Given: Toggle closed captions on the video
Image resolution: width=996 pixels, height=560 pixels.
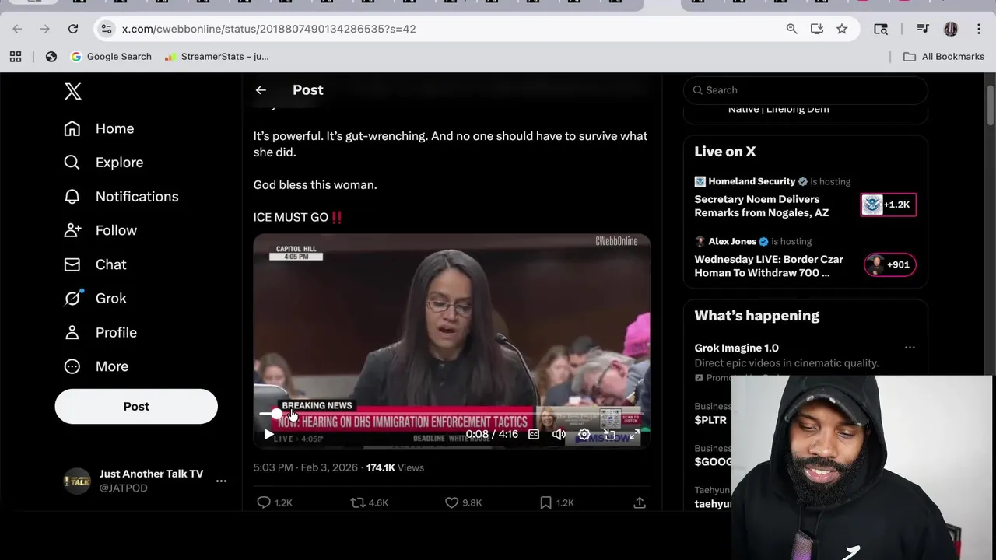Looking at the screenshot, I should [x=534, y=435].
